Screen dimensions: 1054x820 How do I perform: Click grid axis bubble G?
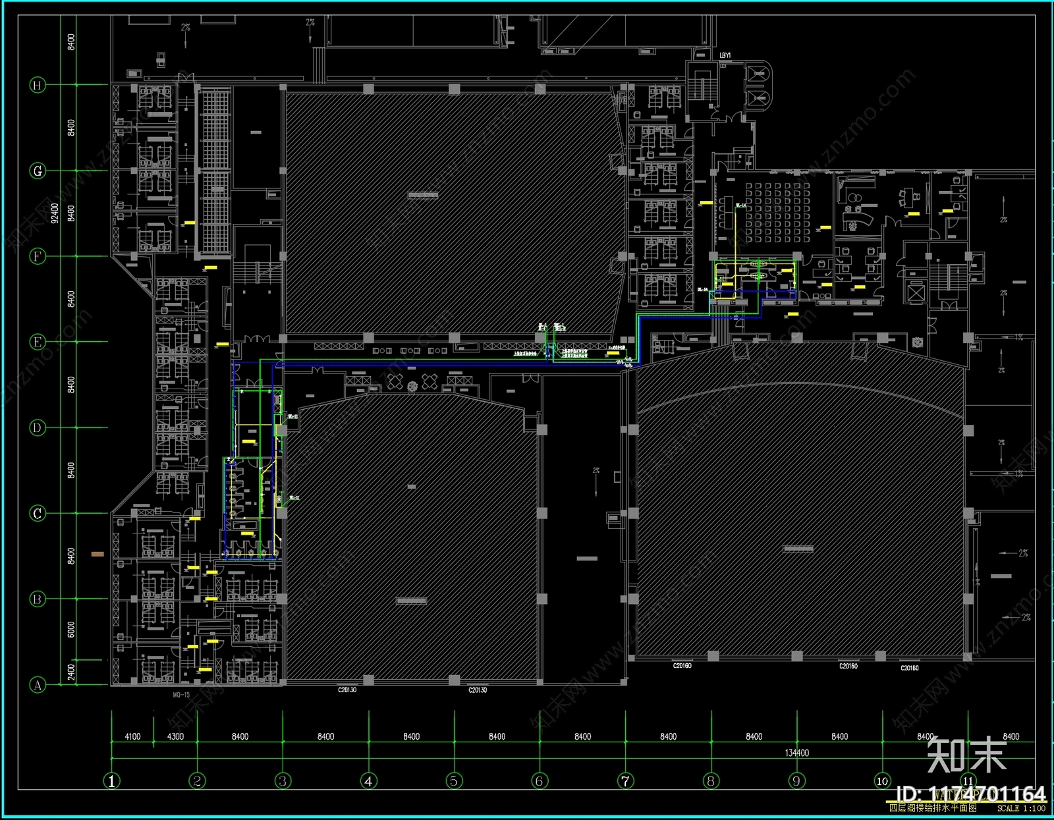(38, 171)
